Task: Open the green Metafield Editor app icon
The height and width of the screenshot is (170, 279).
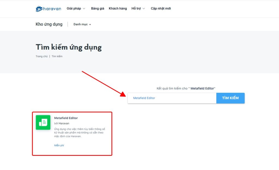Action: [43, 122]
